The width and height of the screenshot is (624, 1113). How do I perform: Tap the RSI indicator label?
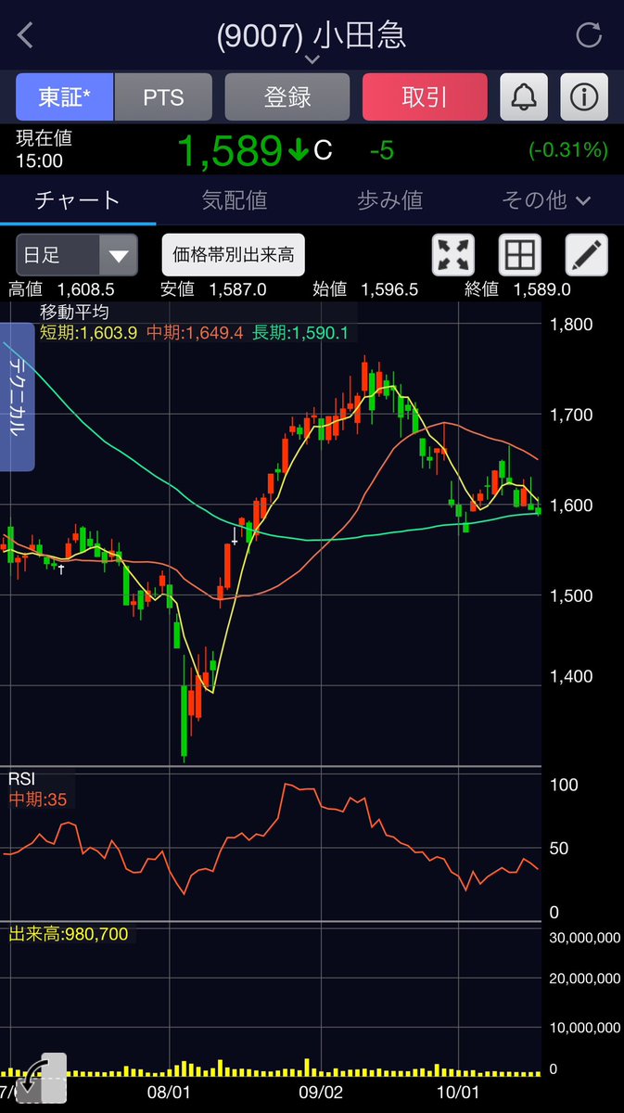pos(22,780)
